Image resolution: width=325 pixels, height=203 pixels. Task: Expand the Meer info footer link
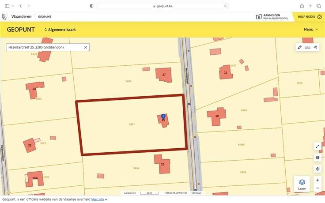[99, 199]
